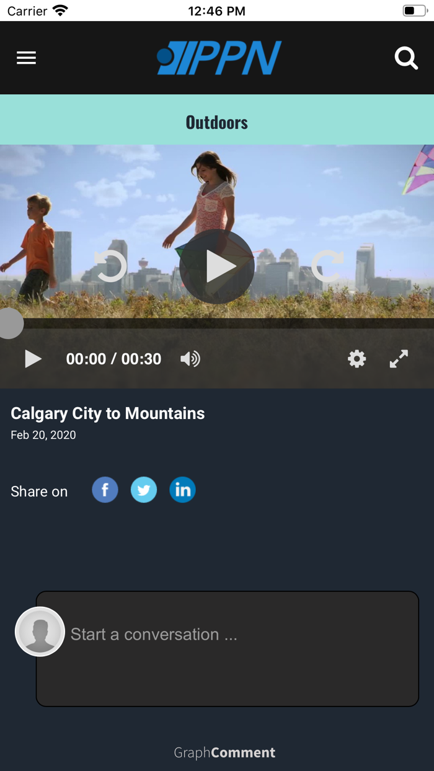Share on Facebook

[105, 490]
